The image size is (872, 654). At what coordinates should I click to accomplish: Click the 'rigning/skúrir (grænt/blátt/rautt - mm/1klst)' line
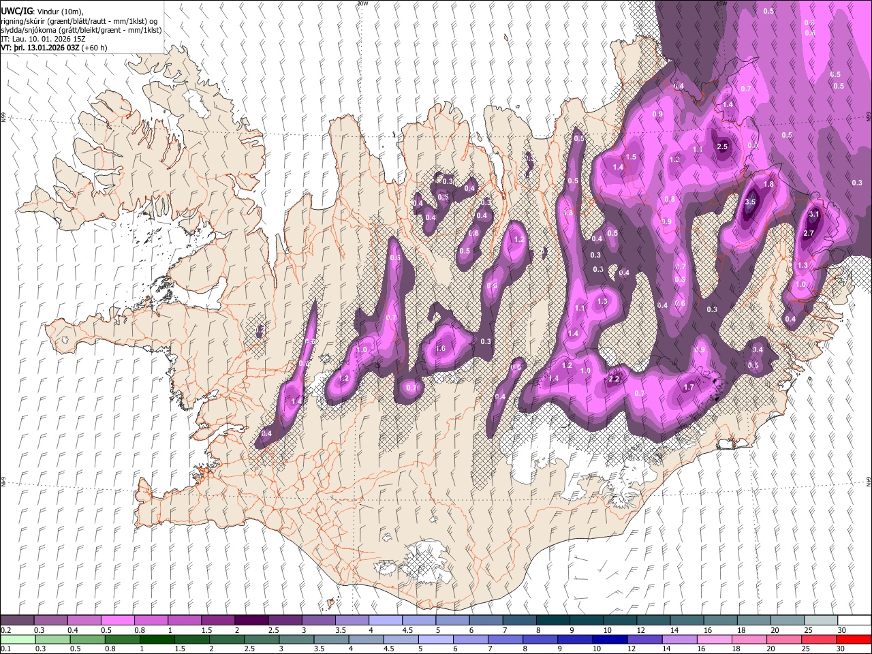[x=78, y=21]
